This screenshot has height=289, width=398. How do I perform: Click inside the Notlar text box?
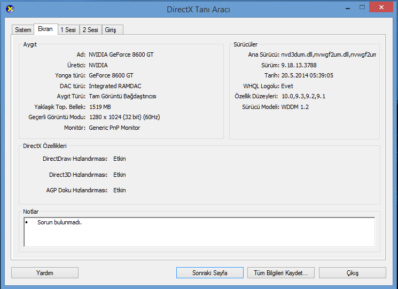pos(199,232)
